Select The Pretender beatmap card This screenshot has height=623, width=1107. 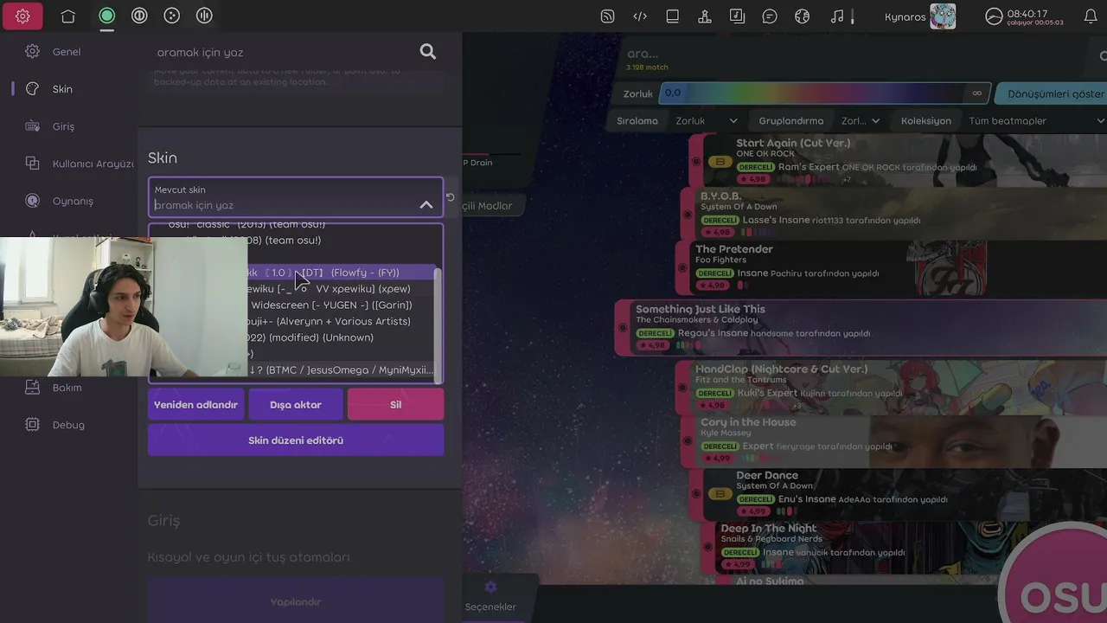tap(891, 267)
